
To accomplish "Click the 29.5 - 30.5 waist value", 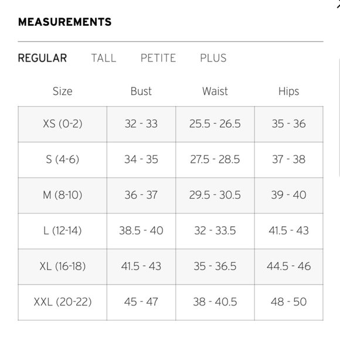I will (x=215, y=195).
